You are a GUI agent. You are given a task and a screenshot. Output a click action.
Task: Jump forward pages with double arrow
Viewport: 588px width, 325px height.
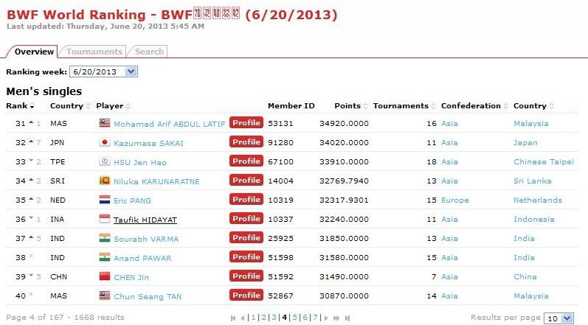336,318
